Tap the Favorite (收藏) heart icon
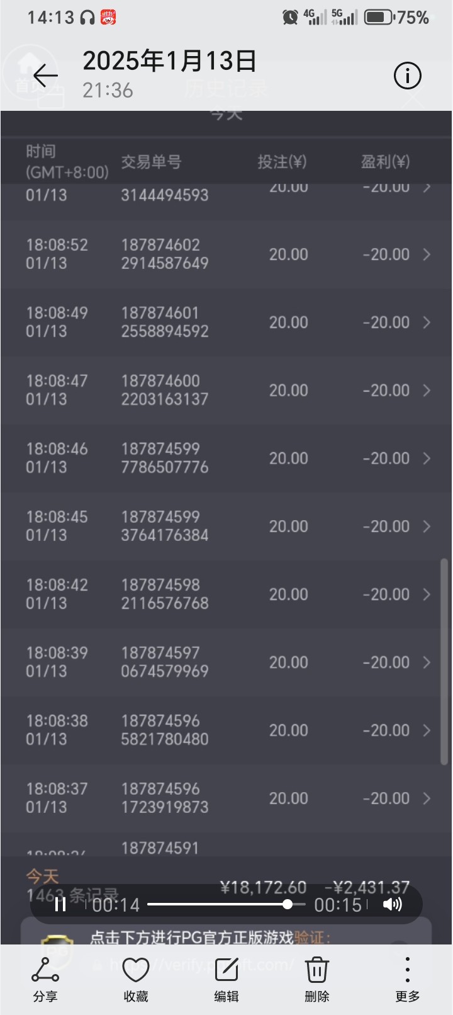 pyautogui.click(x=136, y=979)
